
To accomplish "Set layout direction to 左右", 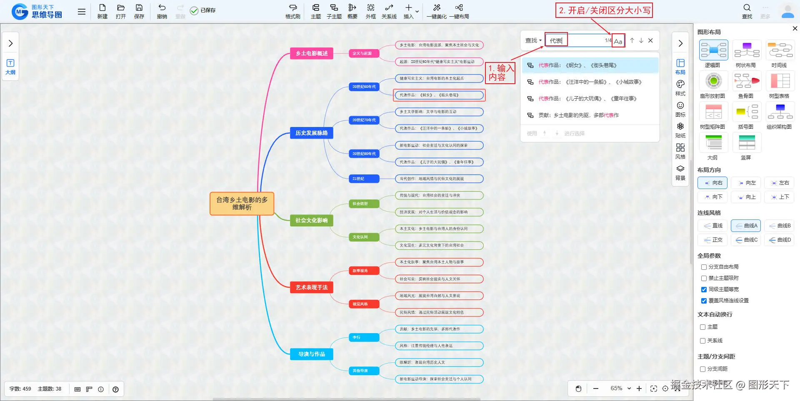I will tap(779, 183).
